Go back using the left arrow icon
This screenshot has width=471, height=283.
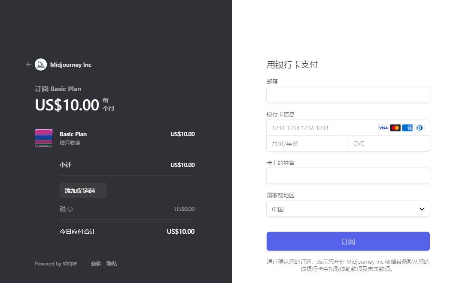coord(28,64)
